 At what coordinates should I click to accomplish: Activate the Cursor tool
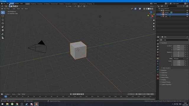[x=3, y=16]
